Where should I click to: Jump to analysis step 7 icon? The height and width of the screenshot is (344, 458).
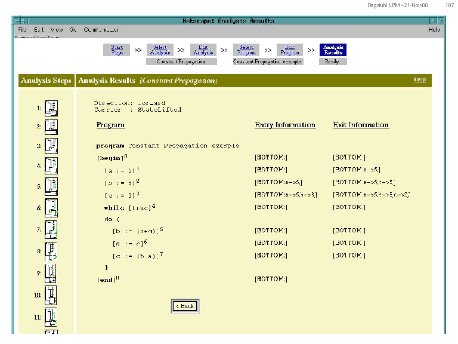click(x=51, y=229)
